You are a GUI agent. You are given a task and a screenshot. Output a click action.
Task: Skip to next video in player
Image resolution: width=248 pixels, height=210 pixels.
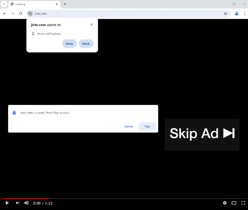[18, 203]
